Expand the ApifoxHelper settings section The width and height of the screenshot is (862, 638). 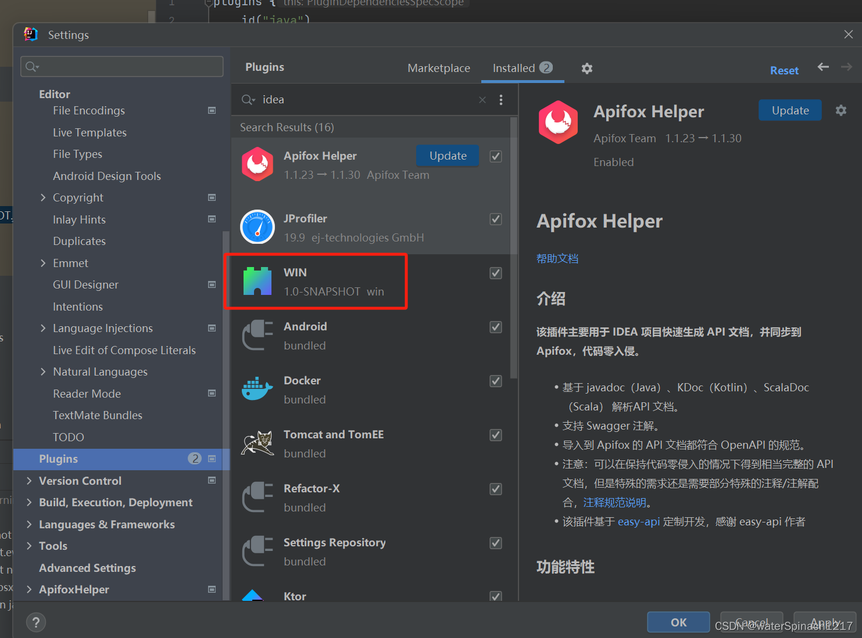pyautogui.click(x=29, y=589)
